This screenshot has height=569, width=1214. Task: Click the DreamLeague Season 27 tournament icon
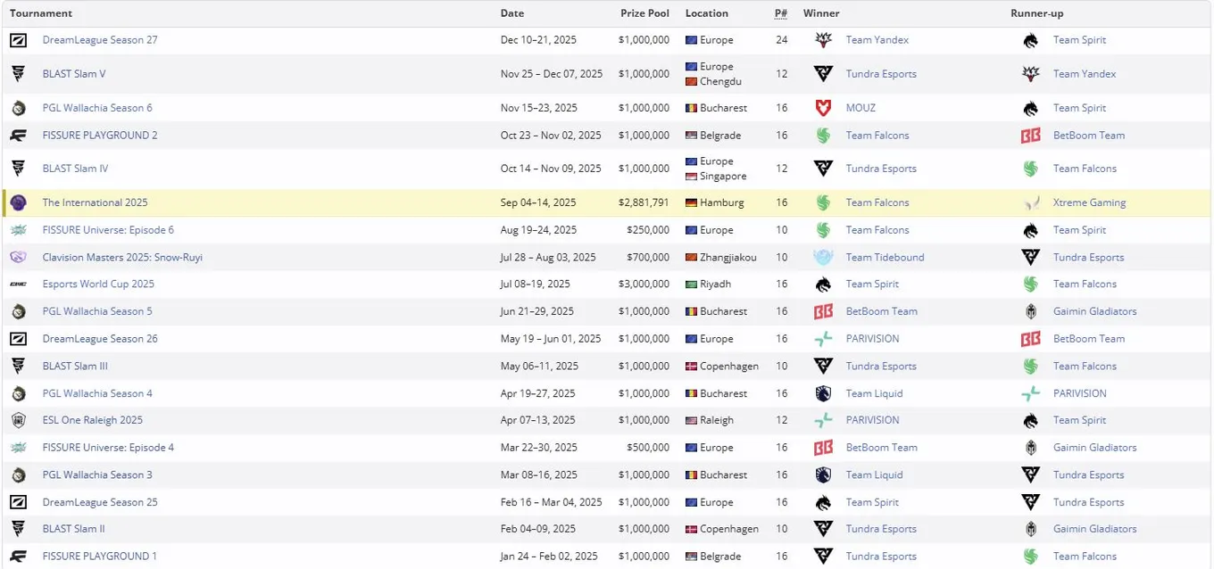coord(19,40)
